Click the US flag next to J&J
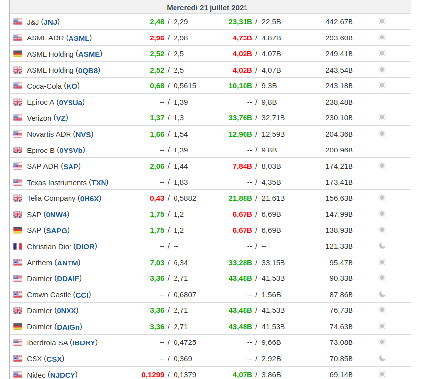The height and width of the screenshot is (379, 421). [x=18, y=22]
